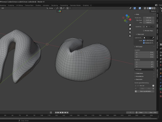Switch to Texture Paint workspace tab

[x=29, y=5]
